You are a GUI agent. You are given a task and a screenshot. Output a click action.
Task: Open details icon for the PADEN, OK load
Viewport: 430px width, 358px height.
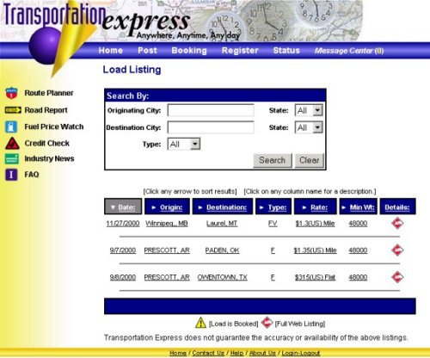click(x=397, y=250)
